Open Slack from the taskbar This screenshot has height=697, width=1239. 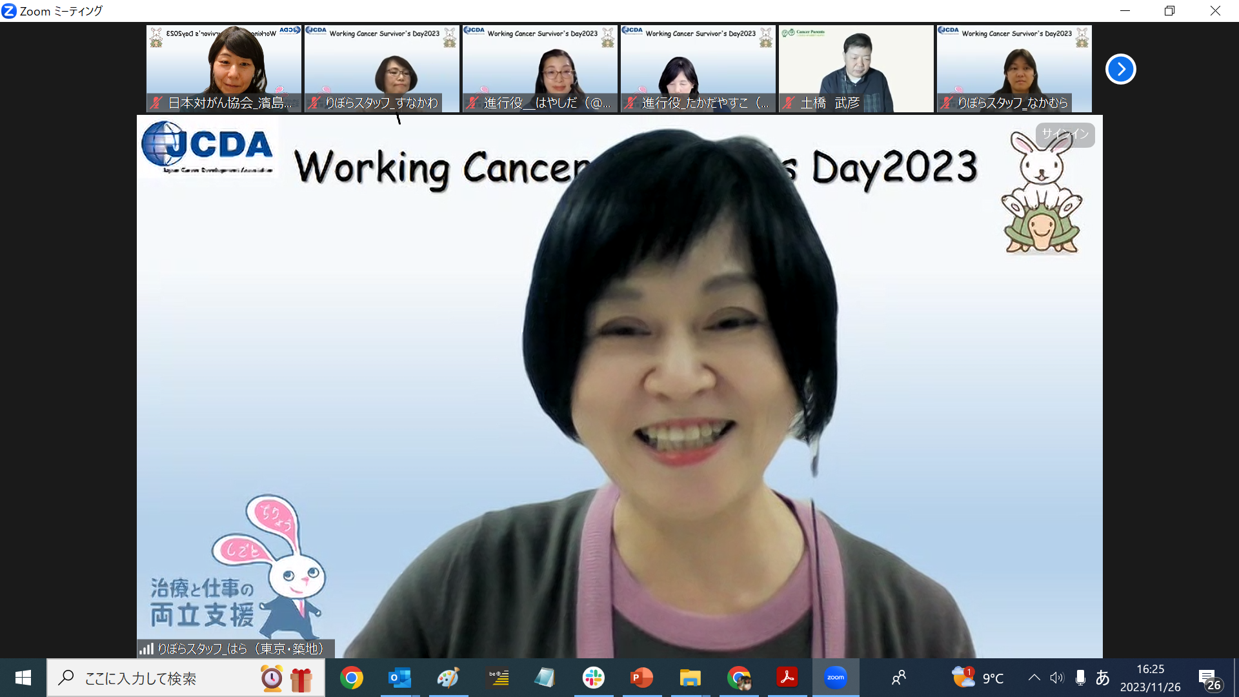coord(593,678)
